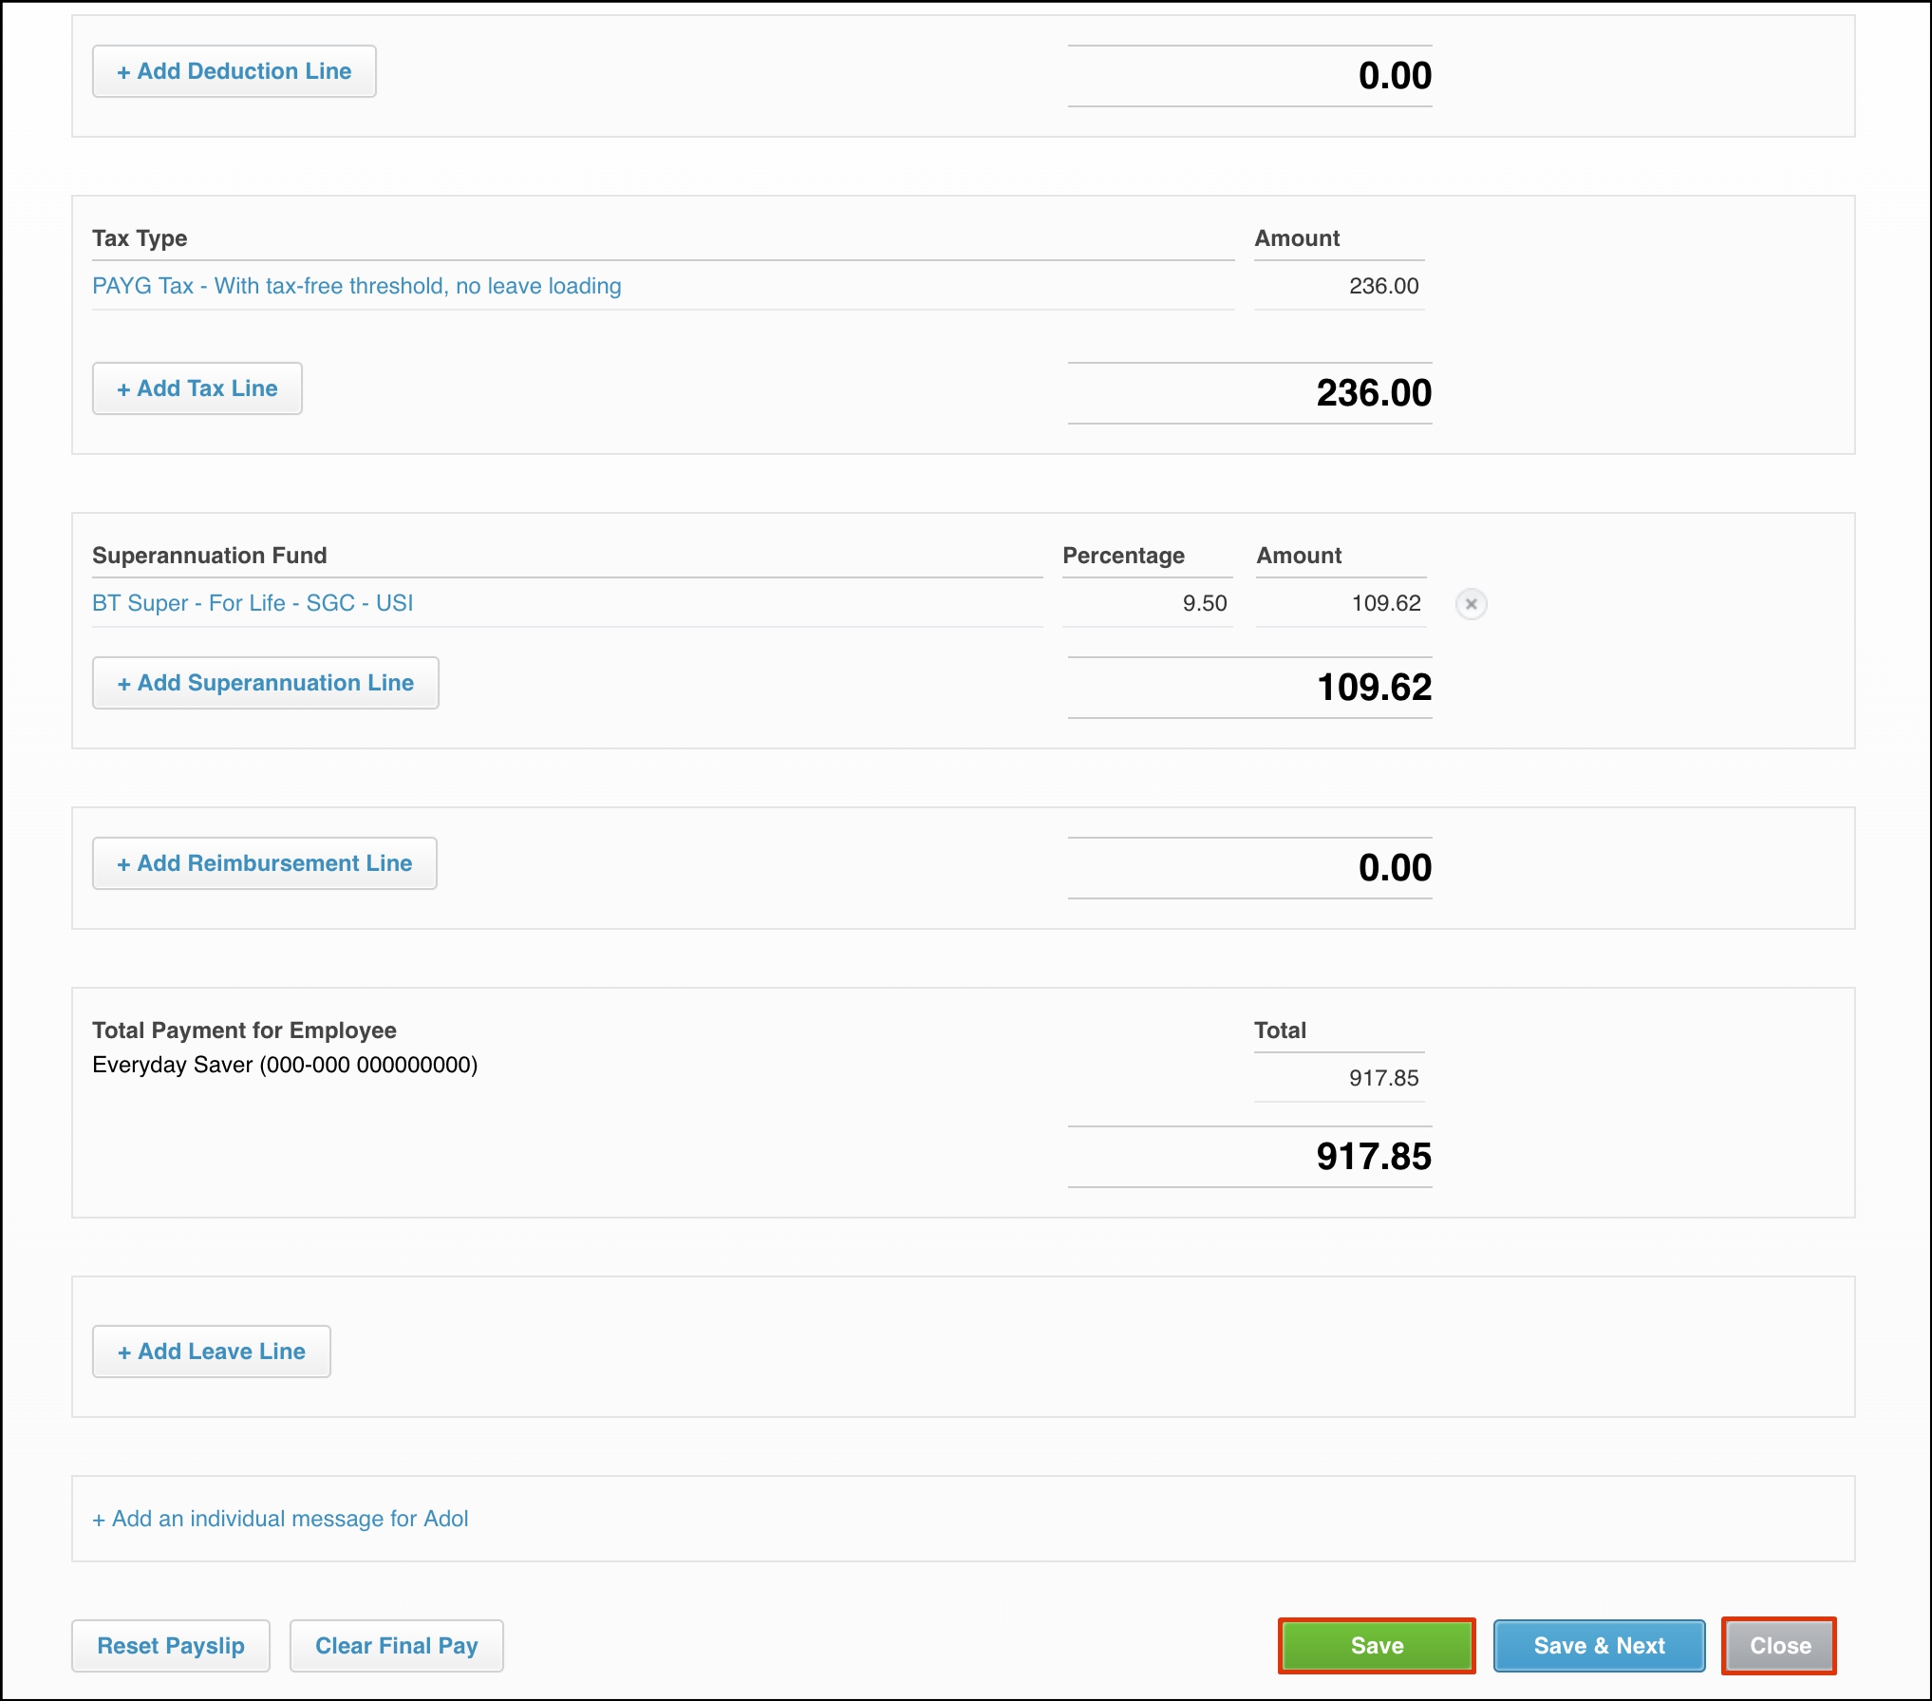Remove the BT Super superannuation line
The image size is (1932, 1701).
(x=1473, y=604)
